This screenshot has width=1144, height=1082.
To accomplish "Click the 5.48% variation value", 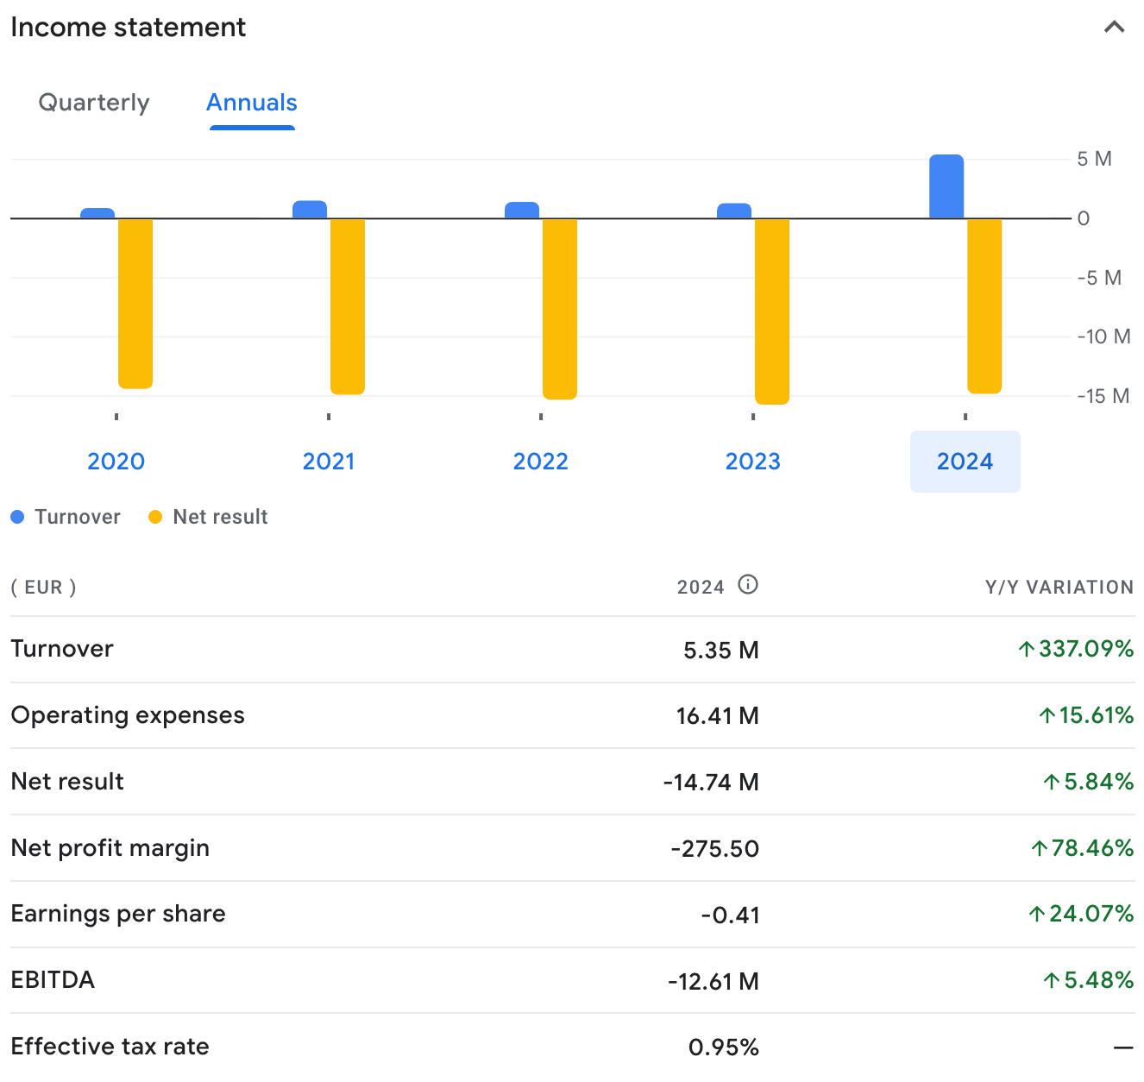I will pos(1089,980).
